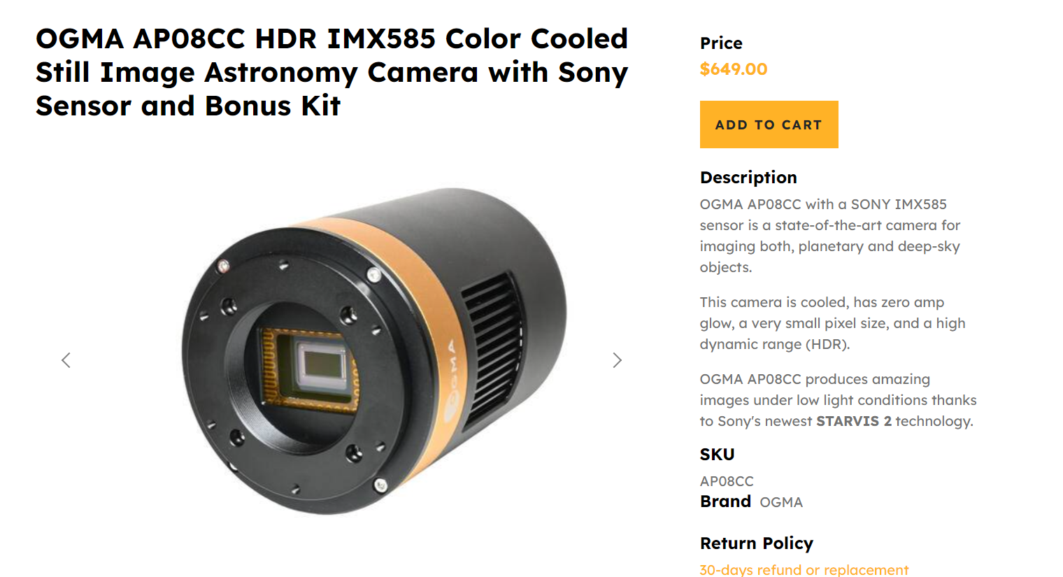Image resolution: width=1063 pixels, height=577 pixels.
Task: Click the Return Policy heading
Action: pos(757,543)
